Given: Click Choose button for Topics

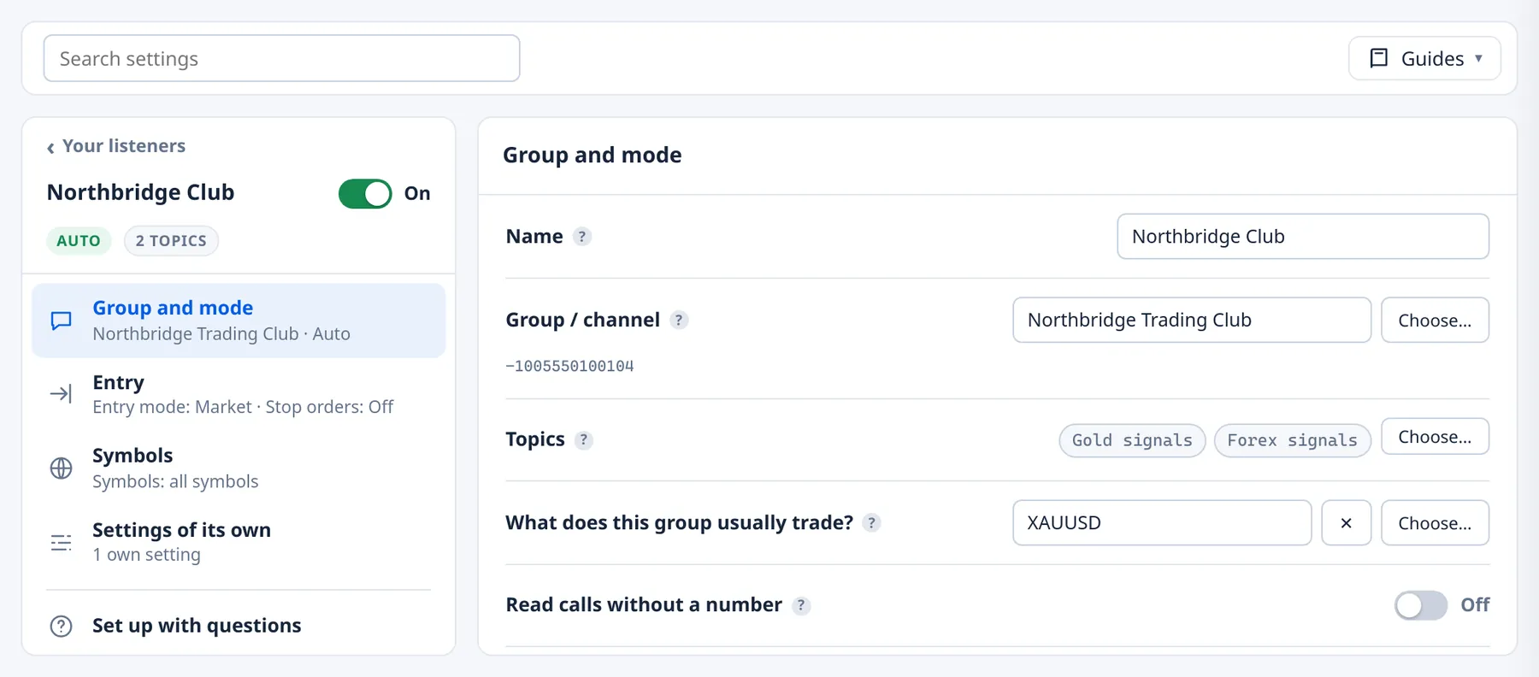Looking at the screenshot, I should point(1435,437).
